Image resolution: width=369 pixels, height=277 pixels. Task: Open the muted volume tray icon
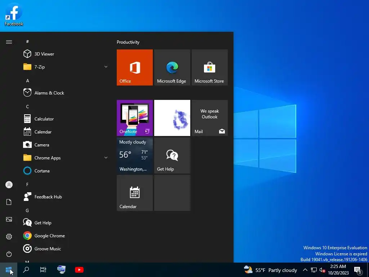tap(322, 270)
